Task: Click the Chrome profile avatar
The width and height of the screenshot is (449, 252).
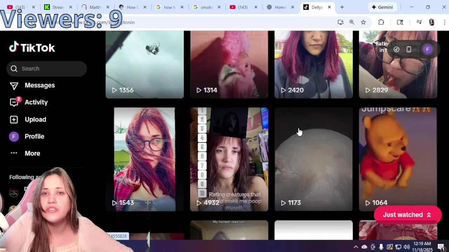Action: coord(432,22)
